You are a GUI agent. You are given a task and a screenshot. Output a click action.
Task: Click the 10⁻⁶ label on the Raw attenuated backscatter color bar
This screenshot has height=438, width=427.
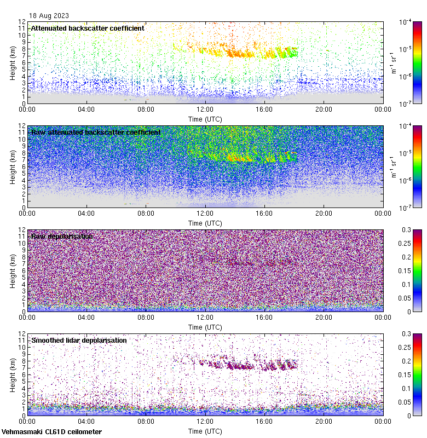405,181
